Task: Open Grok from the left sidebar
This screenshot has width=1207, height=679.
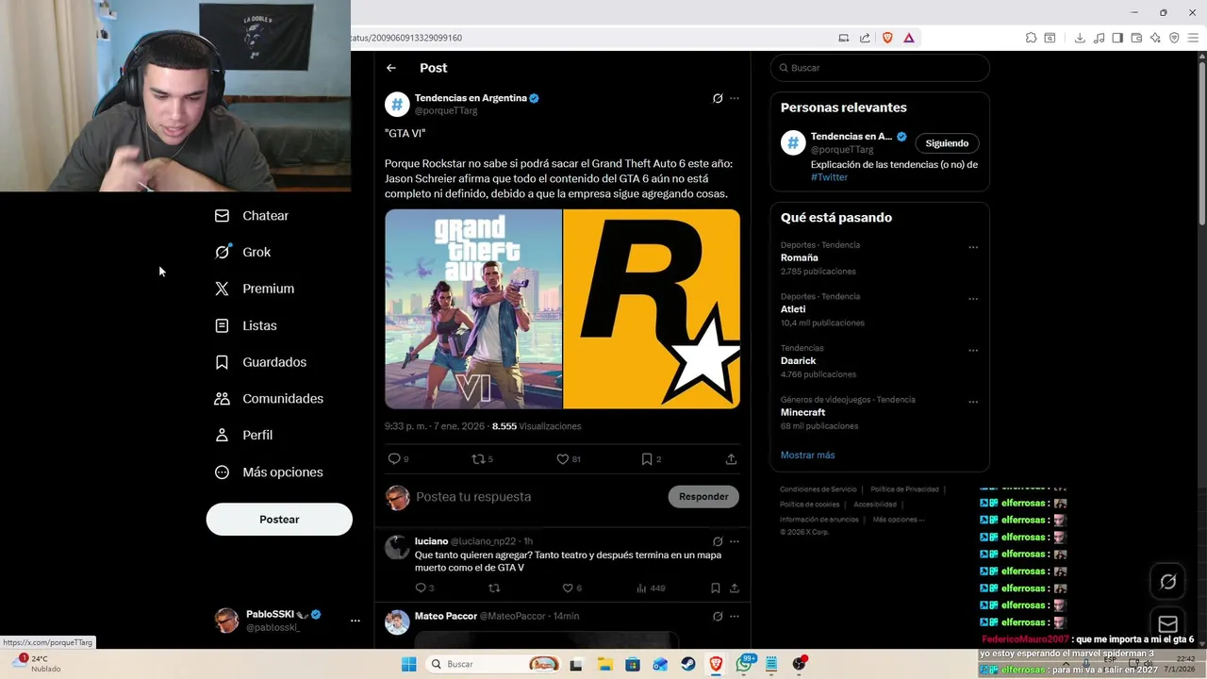Action: (x=242, y=252)
